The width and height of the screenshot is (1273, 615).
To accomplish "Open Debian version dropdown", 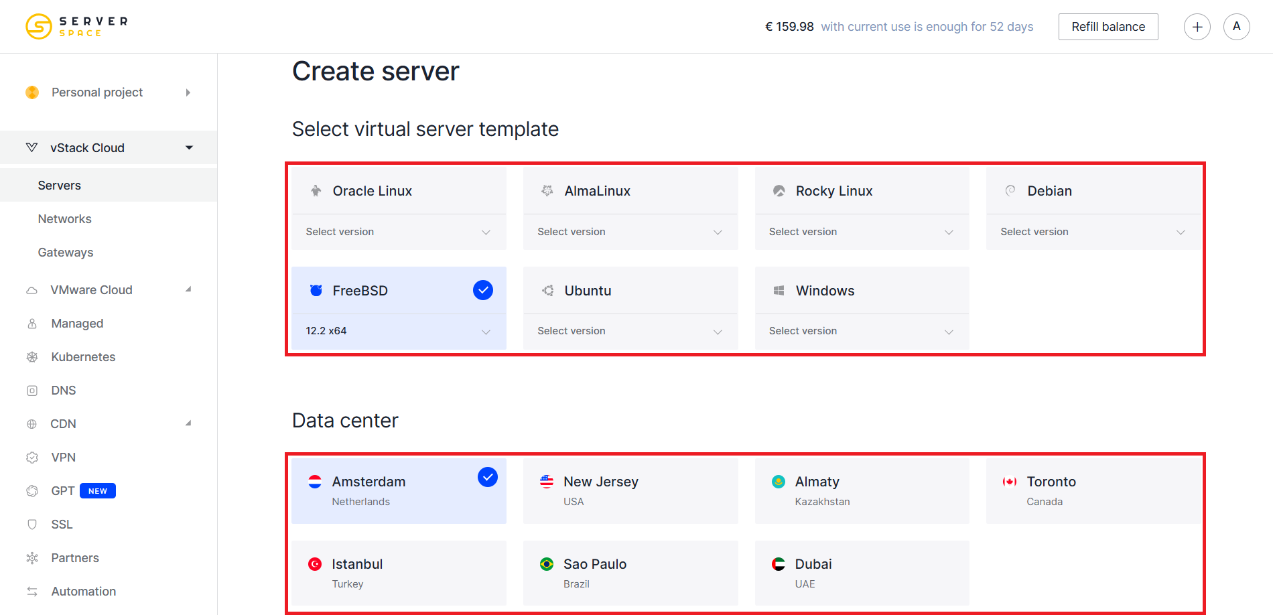I will [x=1093, y=232].
